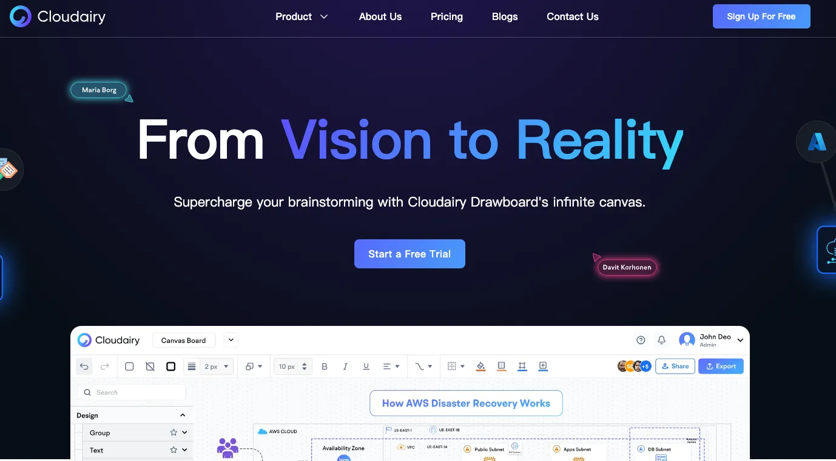Open the John Deo account menu chevron
Screen dimensions: 836x461
pyautogui.click(x=740, y=340)
